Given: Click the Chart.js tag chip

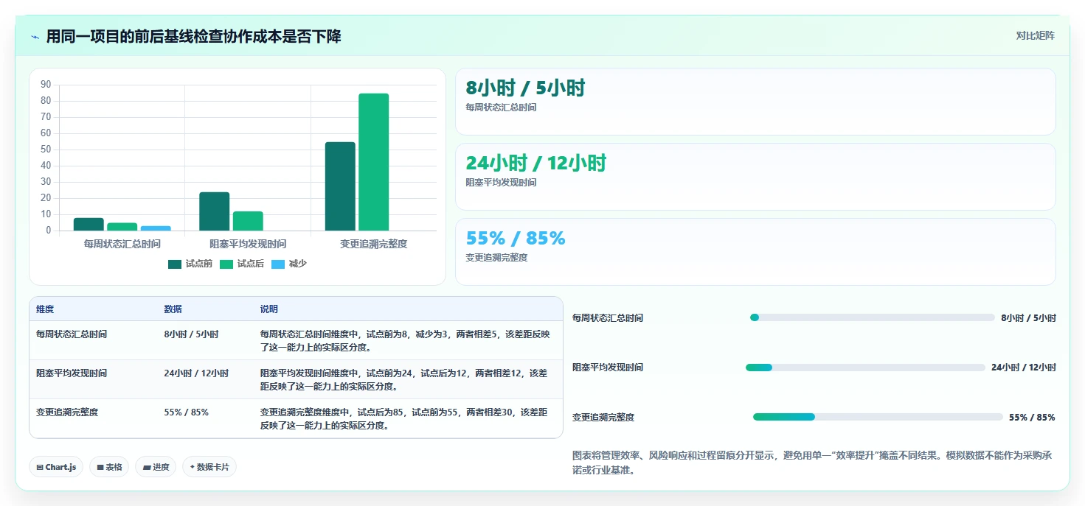Looking at the screenshot, I should point(56,467).
